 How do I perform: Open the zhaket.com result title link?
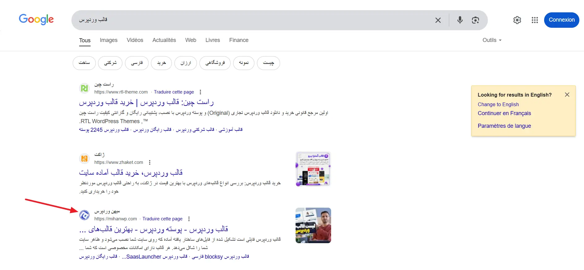point(131,172)
